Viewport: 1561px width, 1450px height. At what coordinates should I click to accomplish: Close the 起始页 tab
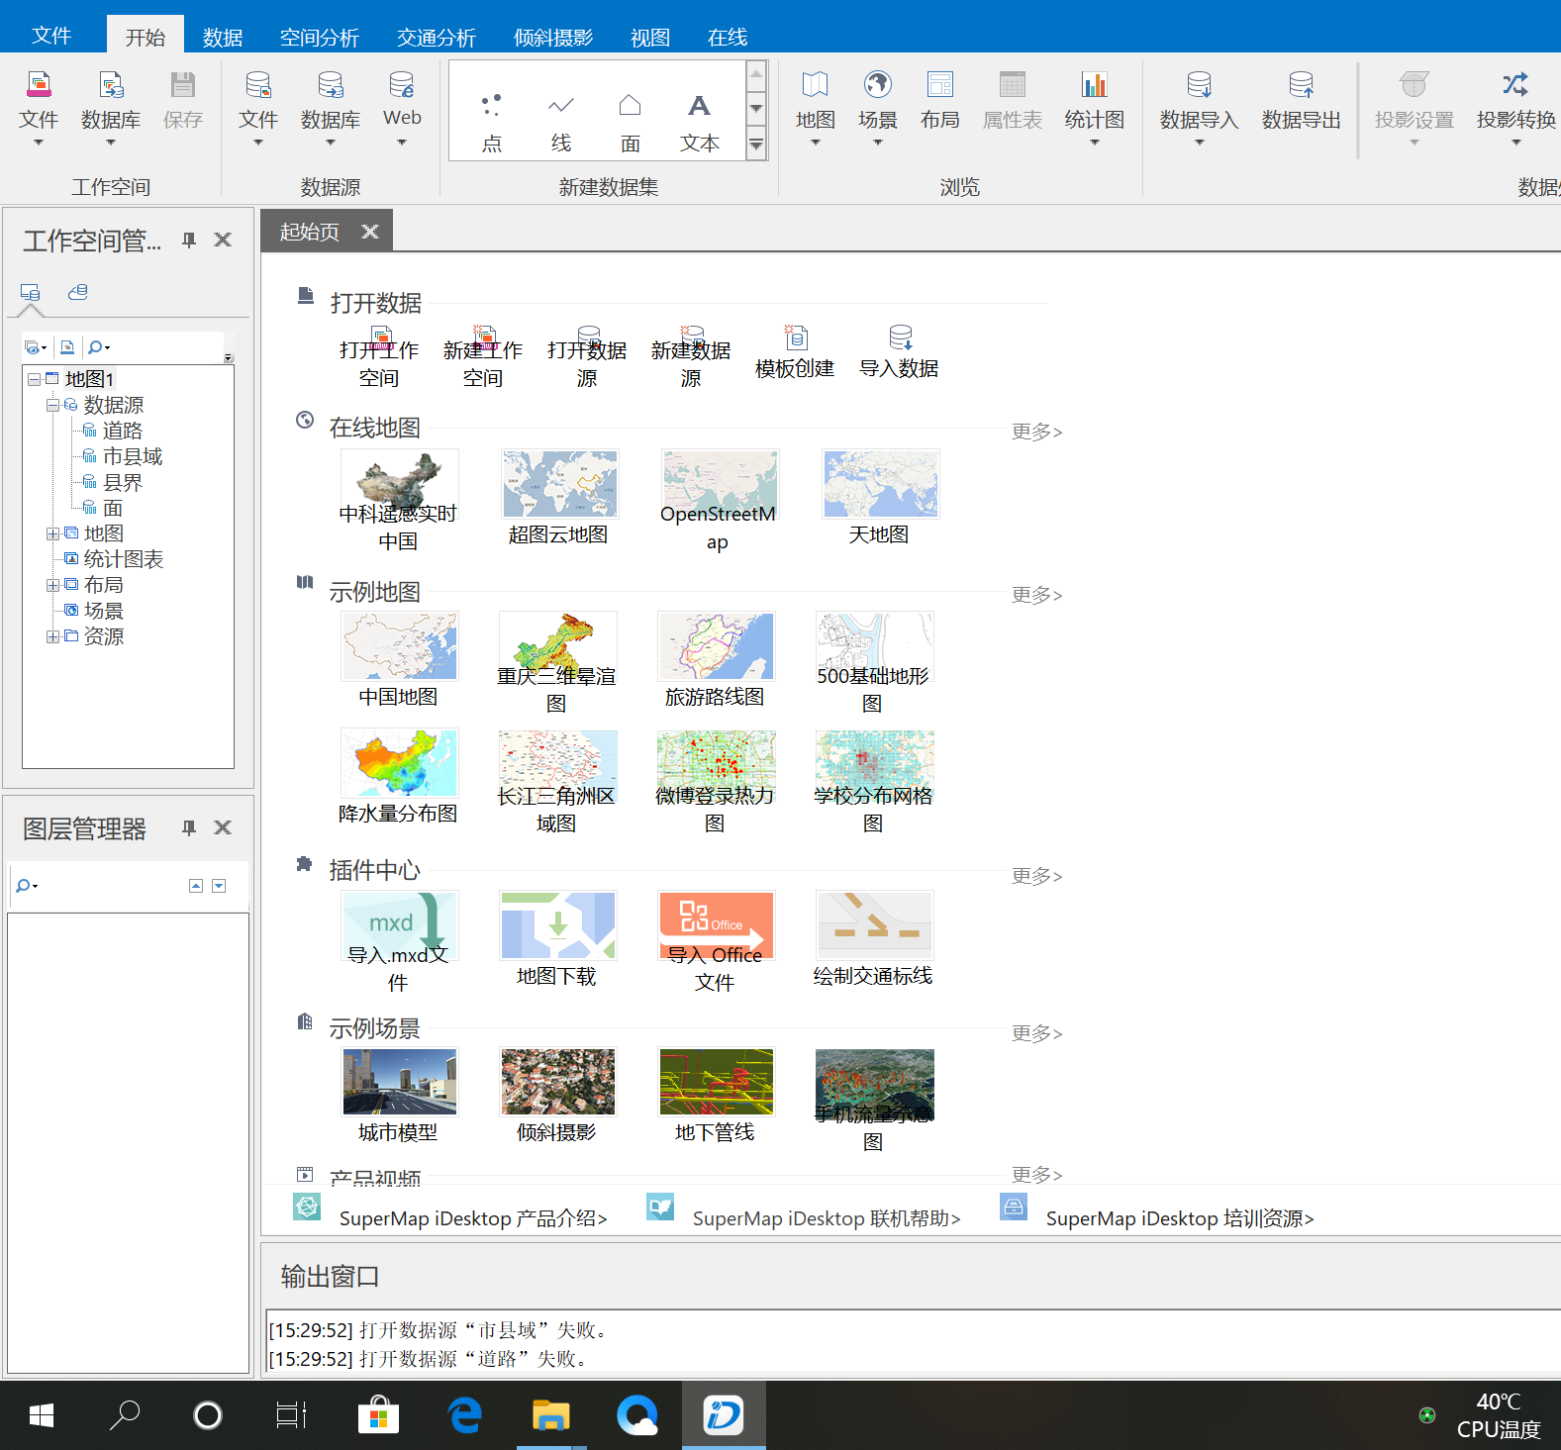point(370,231)
